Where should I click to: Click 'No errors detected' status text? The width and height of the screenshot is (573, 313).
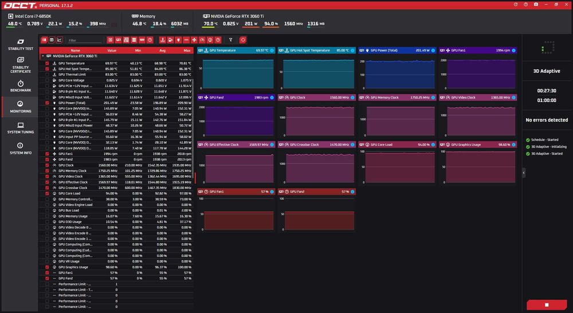547,120
